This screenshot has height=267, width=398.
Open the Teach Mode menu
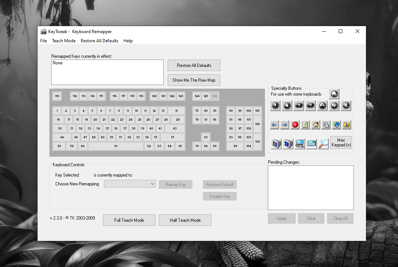(x=64, y=41)
